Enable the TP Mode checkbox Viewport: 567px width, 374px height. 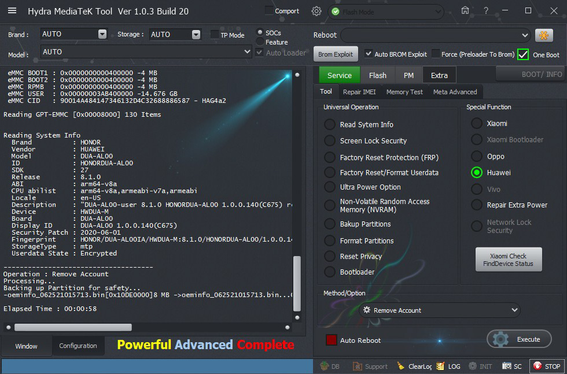coord(215,35)
